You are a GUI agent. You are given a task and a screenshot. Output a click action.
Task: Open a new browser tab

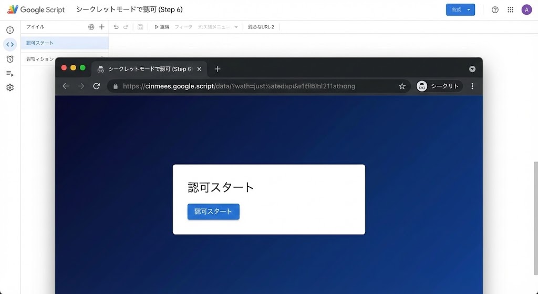click(x=218, y=69)
